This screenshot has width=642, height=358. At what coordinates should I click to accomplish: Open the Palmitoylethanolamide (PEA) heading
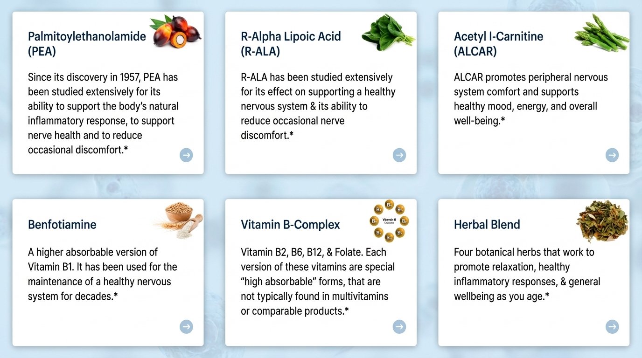(x=87, y=43)
